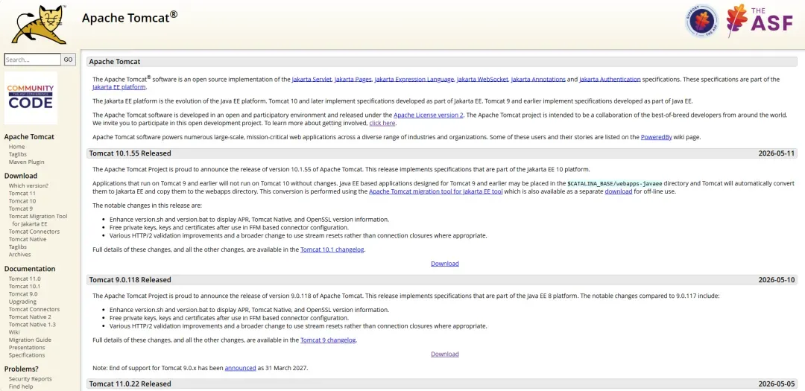Open the Find help sidebar link
The height and width of the screenshot is (391, 805).
click(21, 387)
